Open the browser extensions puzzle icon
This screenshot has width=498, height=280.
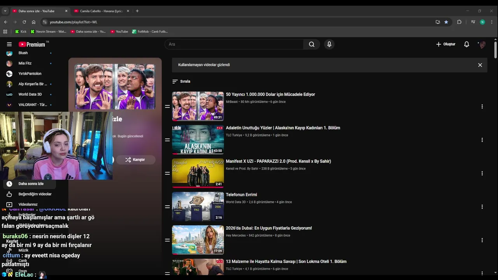click(459, 22)
